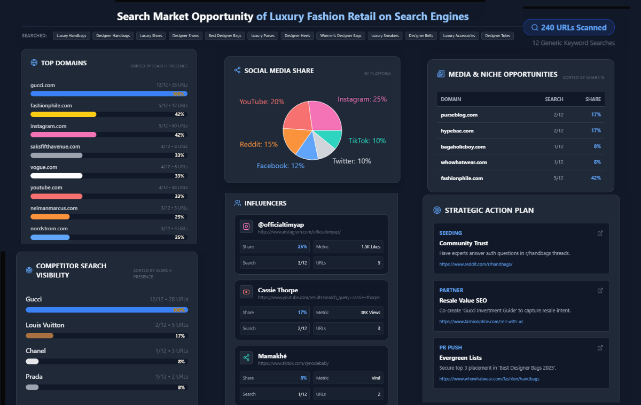Click the YouTube icon next to Cassie Thorpe
This screenshot has width=641, height=405.
(x=246, y=292)
